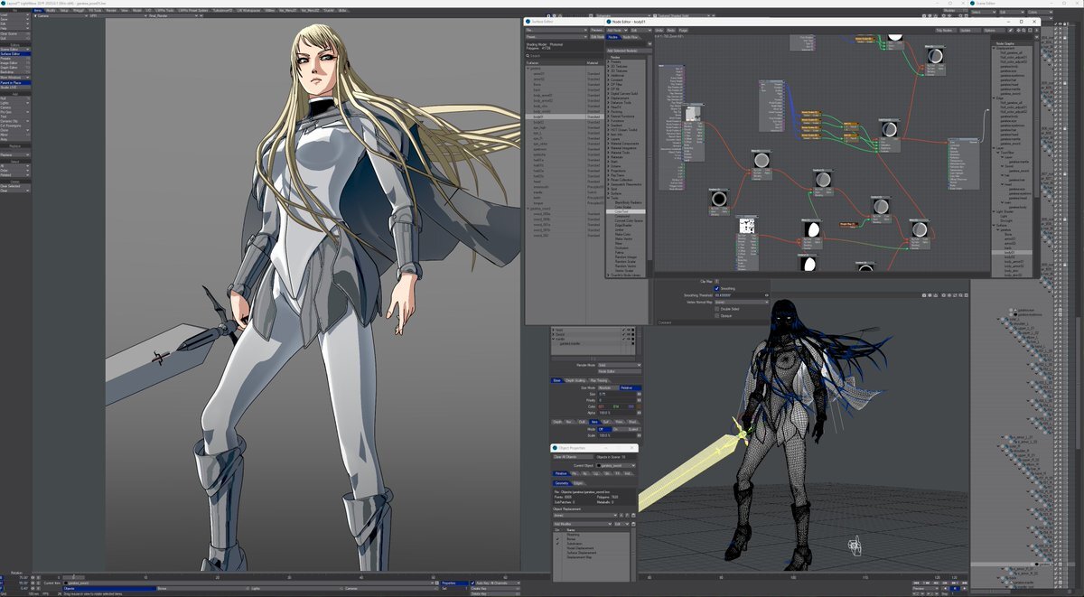Click the edge Color swatch

pos(639,406)
